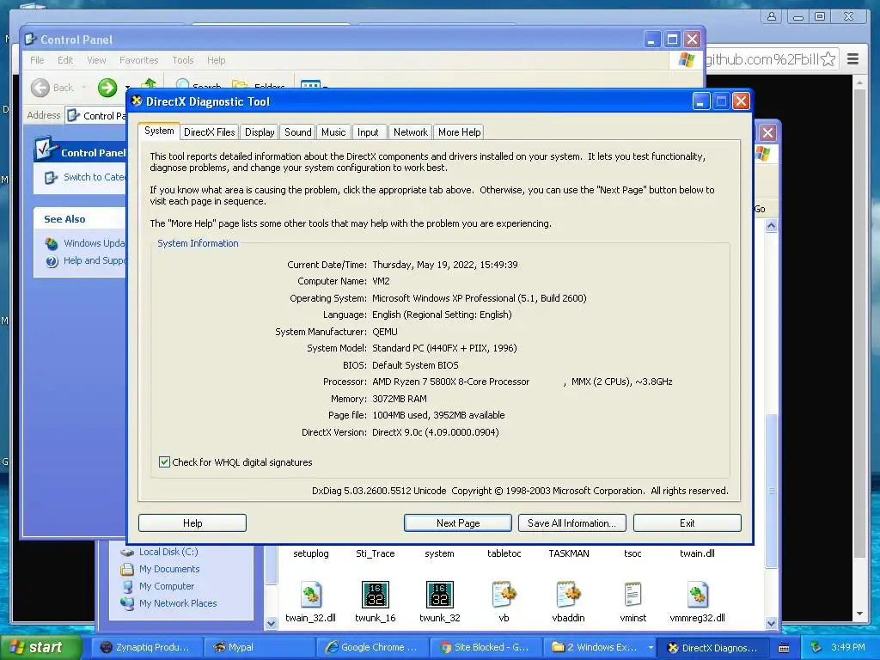Click the Help and Support question icon
The height and width of the screenshot is (660, 880).
point(52,261)
